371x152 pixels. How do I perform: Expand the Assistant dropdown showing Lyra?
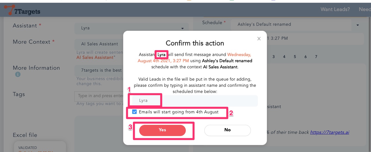[x=182, y=28]
